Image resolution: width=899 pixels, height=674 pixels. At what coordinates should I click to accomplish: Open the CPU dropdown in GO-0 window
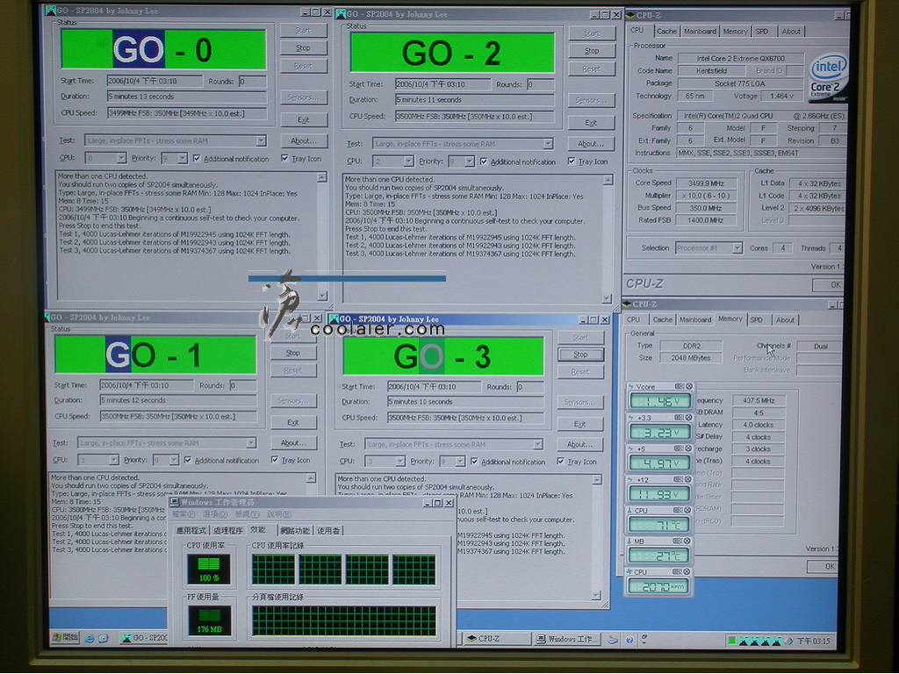[x=121, y=158]
